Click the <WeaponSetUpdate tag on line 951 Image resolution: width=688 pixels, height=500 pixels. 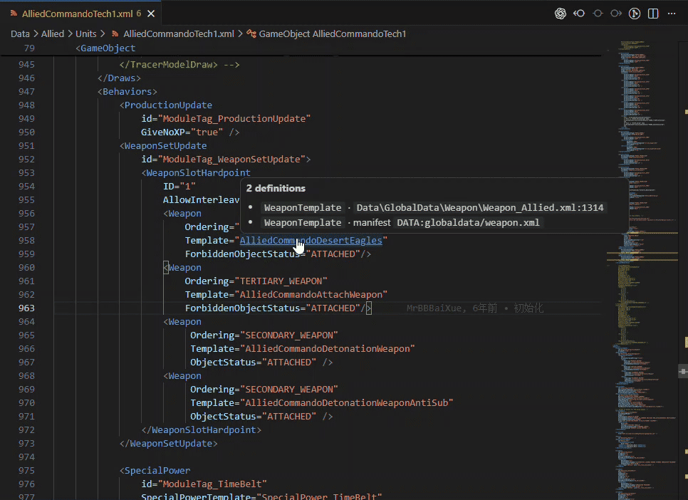[x=163, y=146]
